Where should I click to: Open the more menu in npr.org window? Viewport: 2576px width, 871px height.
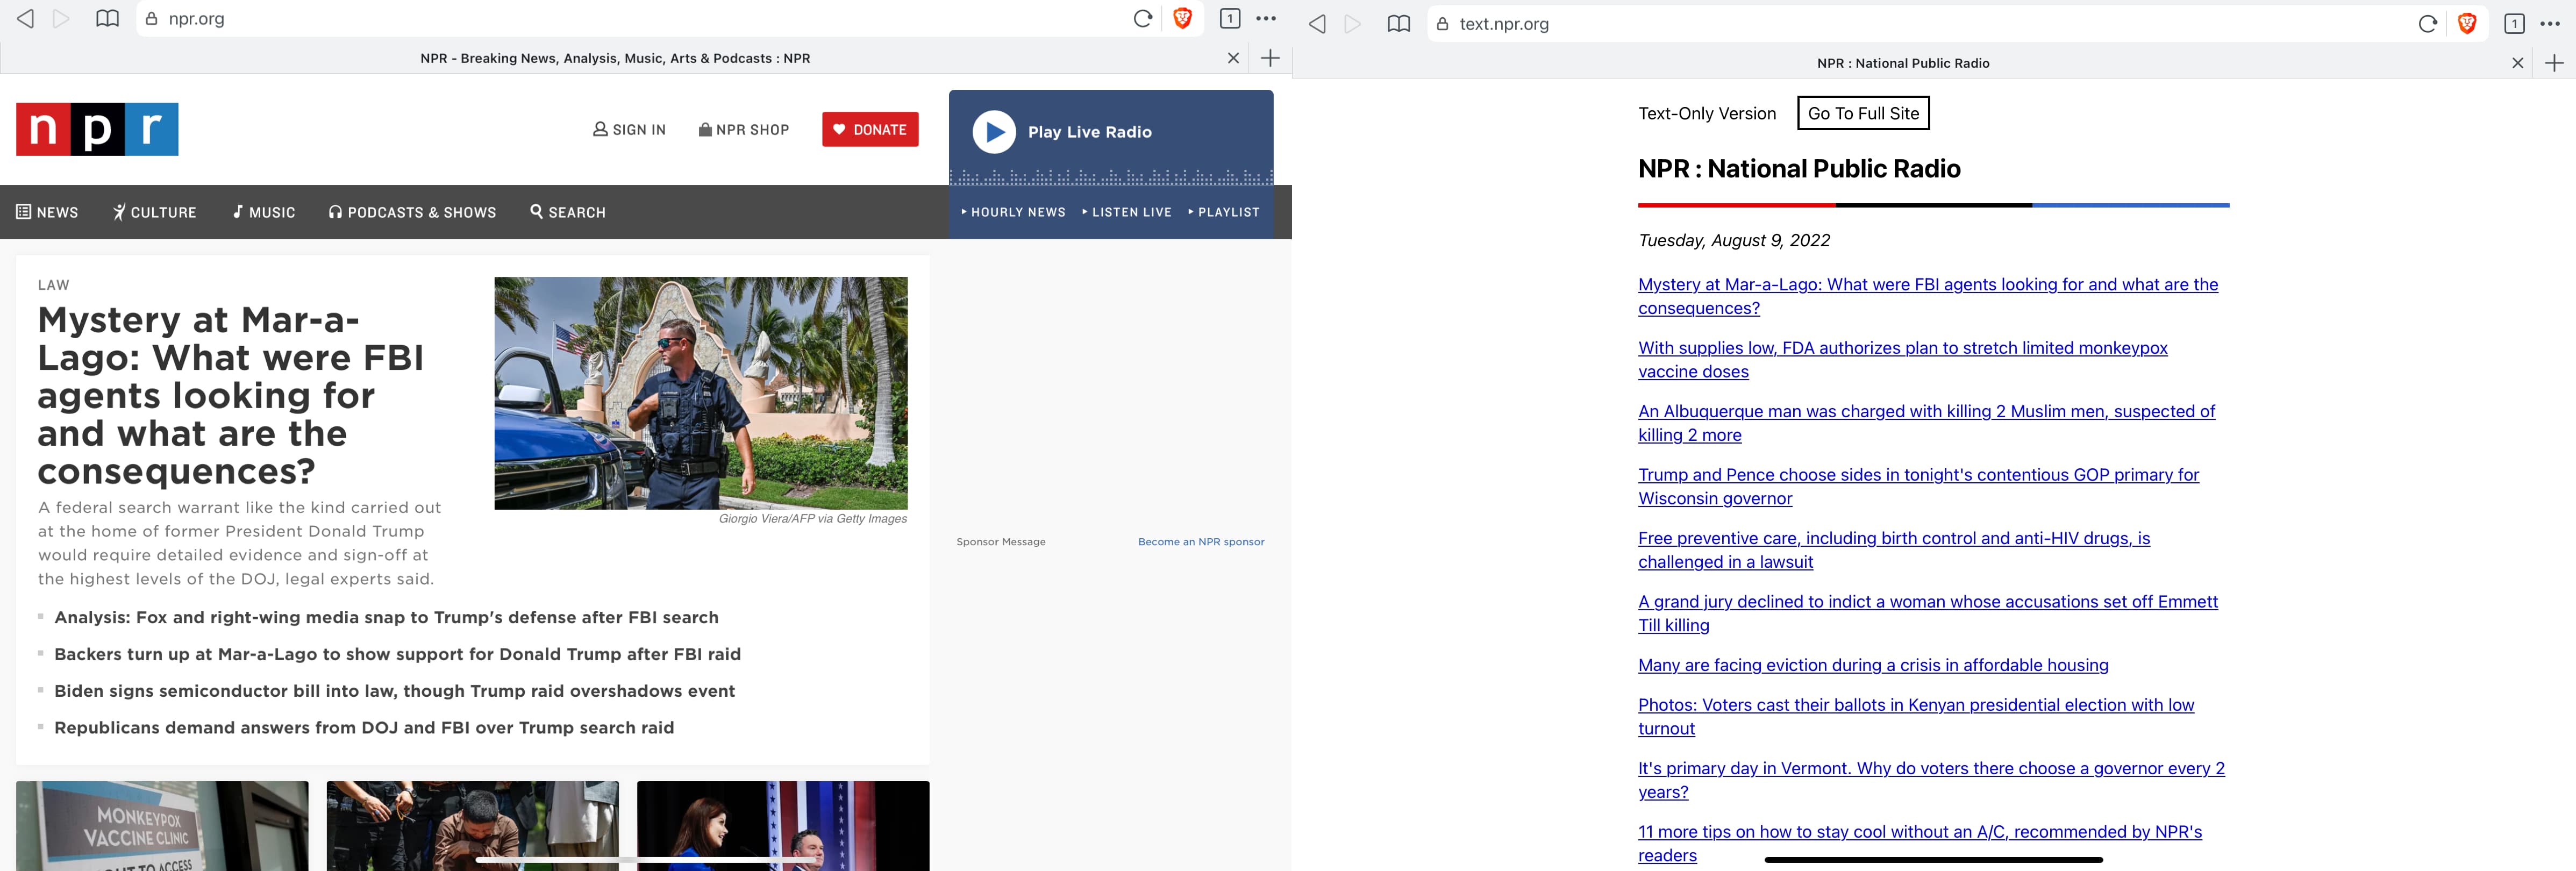[1266, 19]
